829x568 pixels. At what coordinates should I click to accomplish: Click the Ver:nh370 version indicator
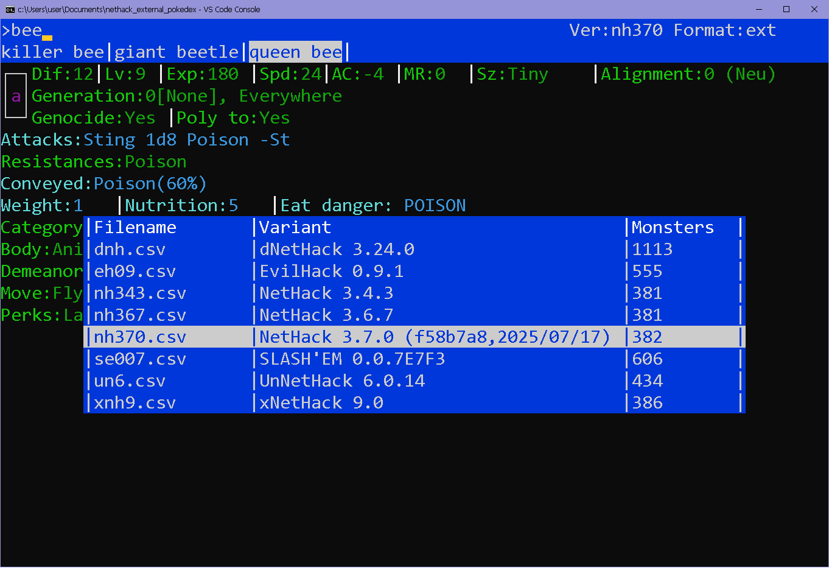(x=615, y=30)
